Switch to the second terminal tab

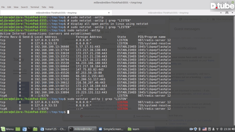click(x=168, y=13)
